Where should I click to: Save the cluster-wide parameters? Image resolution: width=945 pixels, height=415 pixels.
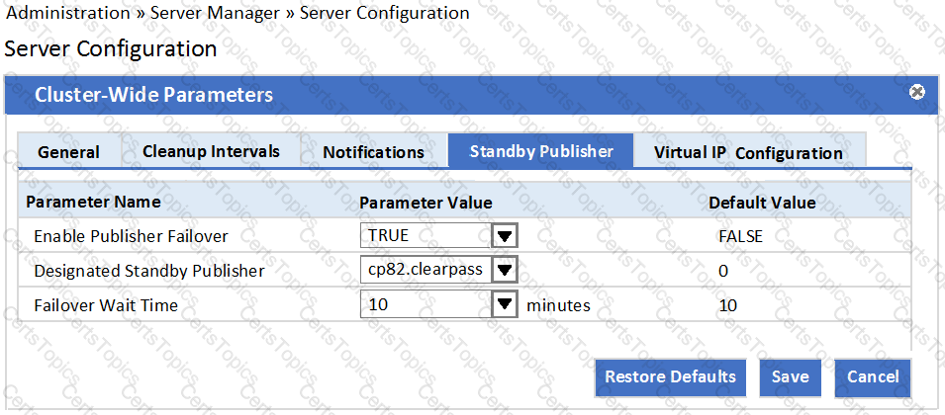coord(791,376)
